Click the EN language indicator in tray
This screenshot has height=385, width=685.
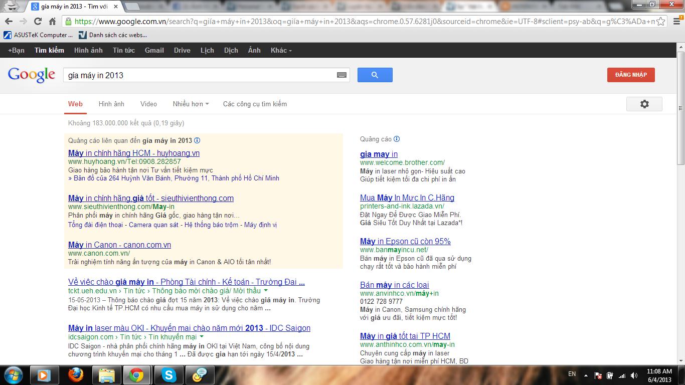point(572,374)
